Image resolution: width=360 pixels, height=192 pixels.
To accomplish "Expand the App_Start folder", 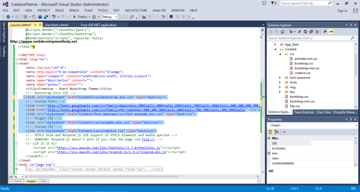I will click(x=275, y=45).
